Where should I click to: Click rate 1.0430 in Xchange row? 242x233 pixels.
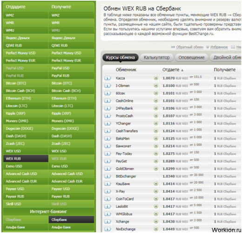[168, 221]
